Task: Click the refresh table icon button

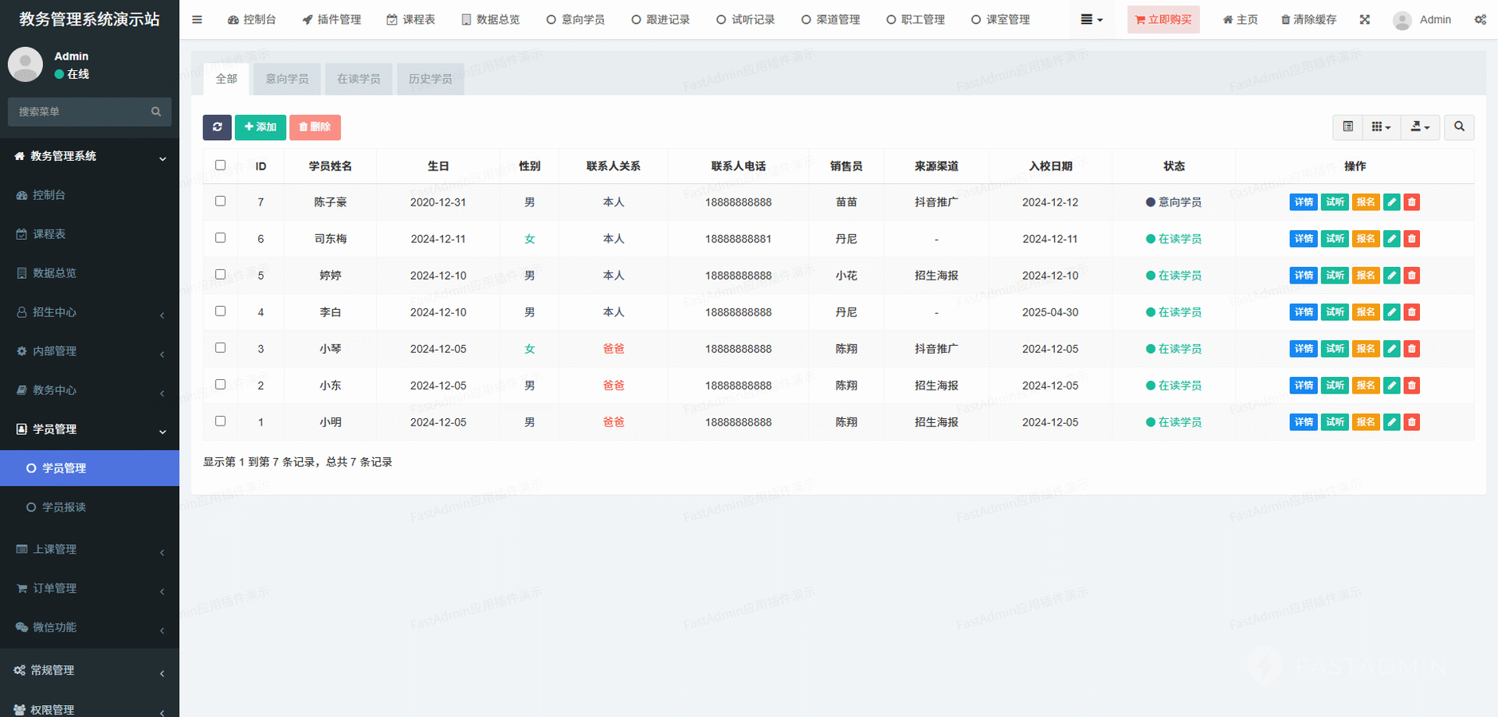Action: pyautogui.click(x=217, y=127)
